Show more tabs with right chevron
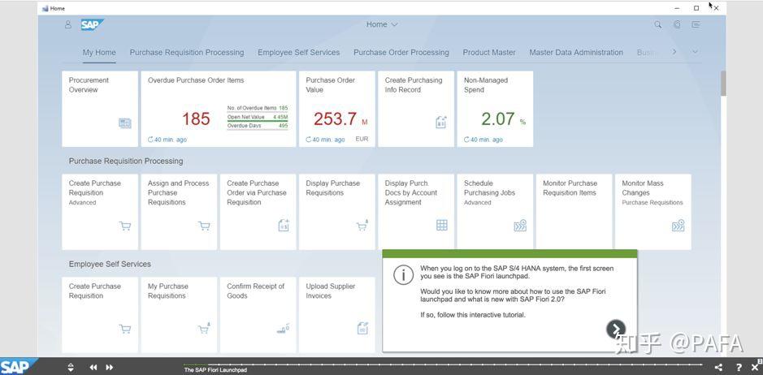This screenshot has height=375, width=763. coord(674,52)
